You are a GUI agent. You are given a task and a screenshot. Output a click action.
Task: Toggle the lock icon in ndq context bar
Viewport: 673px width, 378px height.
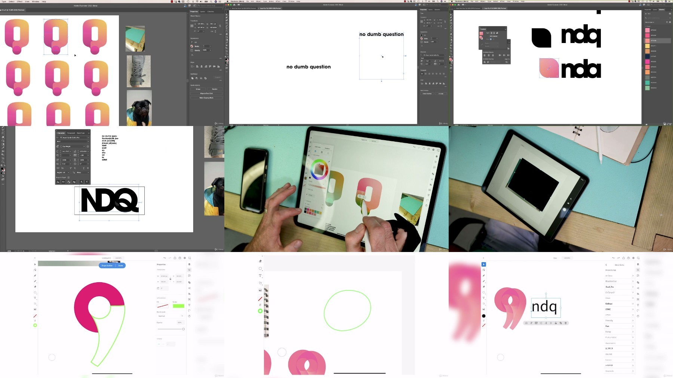[x=556, y=323]
